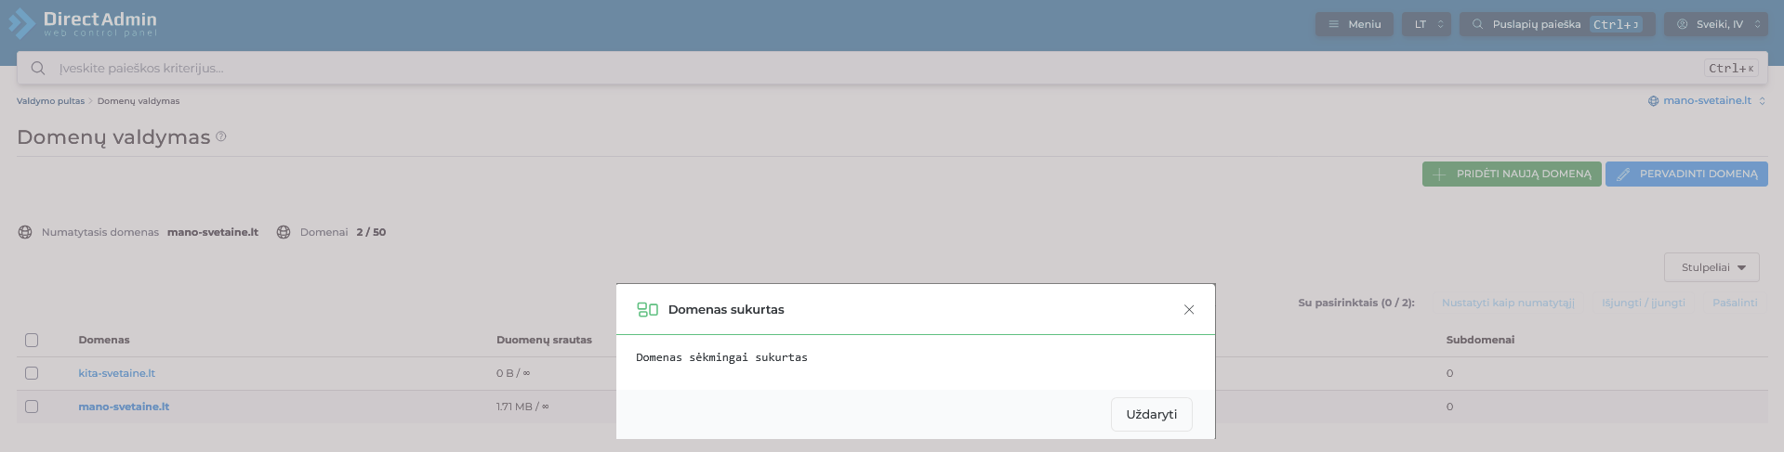1784x452 pixels.
Task: Open the LT language selector
Action: click(x=1425, y=24)
